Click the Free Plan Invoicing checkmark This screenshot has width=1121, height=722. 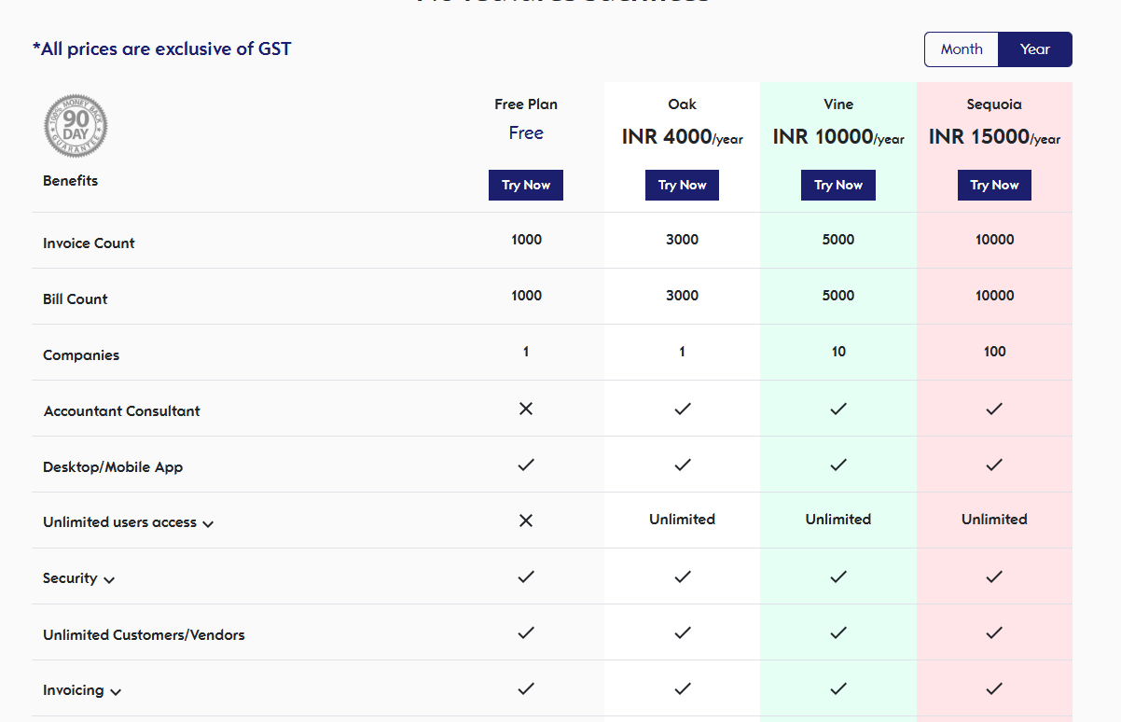click(526, 688)
